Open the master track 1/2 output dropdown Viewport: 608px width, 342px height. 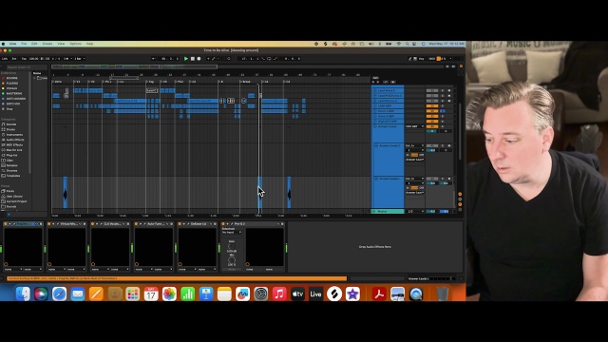[x=414, y=211]
